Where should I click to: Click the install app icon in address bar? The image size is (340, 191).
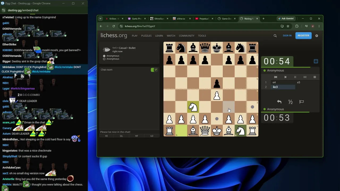(x=282, y=26)
